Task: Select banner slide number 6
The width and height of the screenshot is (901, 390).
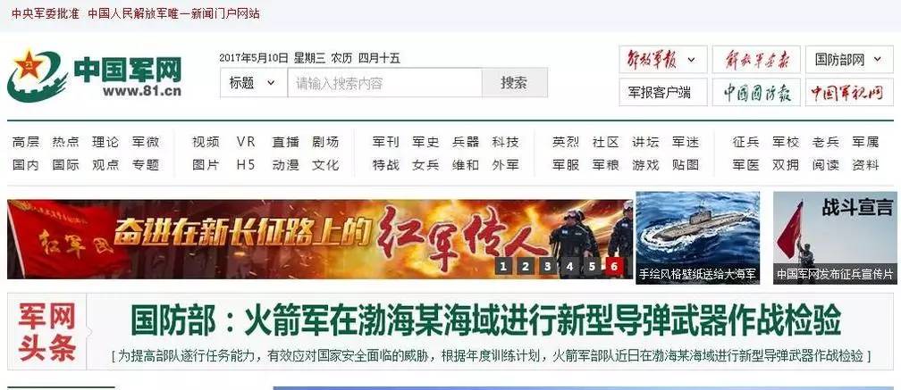Action: pyautogui.click(x=614, y=266)
